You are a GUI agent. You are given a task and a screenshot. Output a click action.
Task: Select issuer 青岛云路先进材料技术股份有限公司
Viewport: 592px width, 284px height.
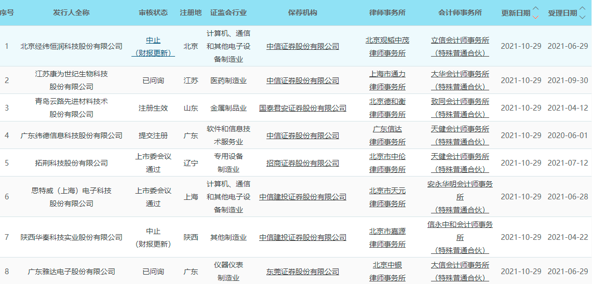tap(71, 108)
